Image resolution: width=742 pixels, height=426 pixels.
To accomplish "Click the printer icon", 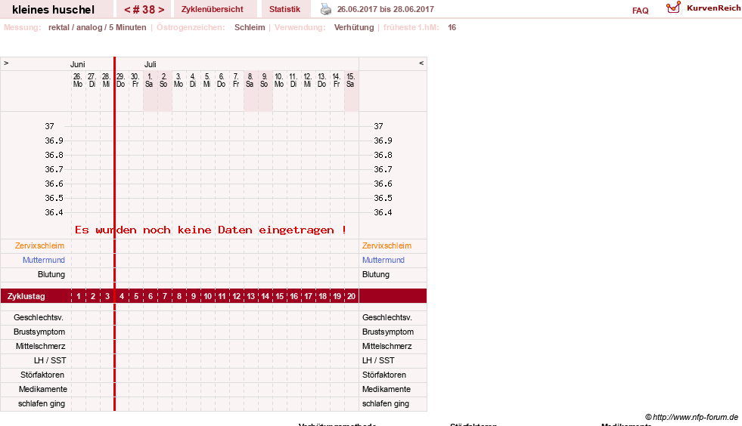I will click(325, 9).
